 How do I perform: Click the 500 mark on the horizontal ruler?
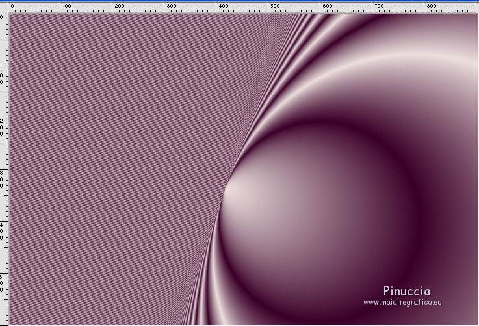point(275,6)
